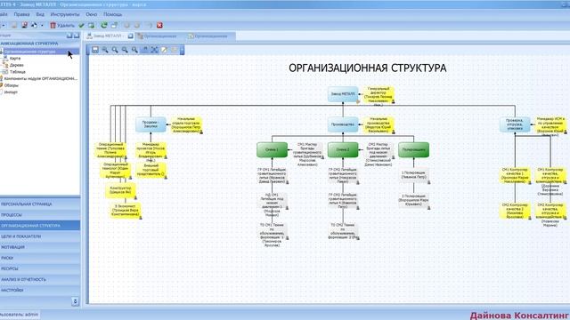Open the ПЕРСОНАЛЬНАЯ СТРАНИЦА section

tap(40, 204)
